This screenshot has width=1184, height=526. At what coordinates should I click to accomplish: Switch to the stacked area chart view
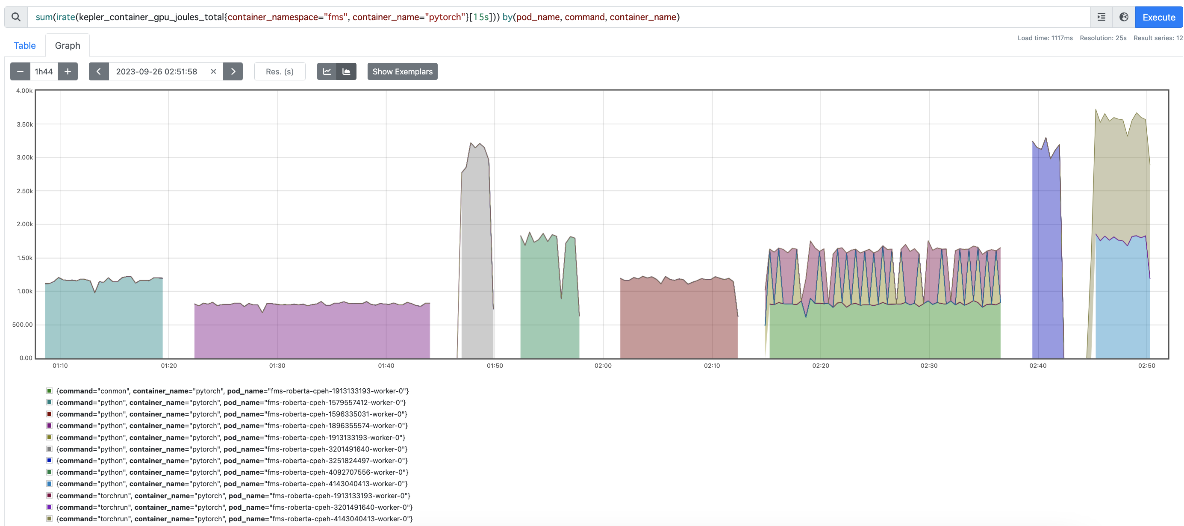[x=347, y=71]
